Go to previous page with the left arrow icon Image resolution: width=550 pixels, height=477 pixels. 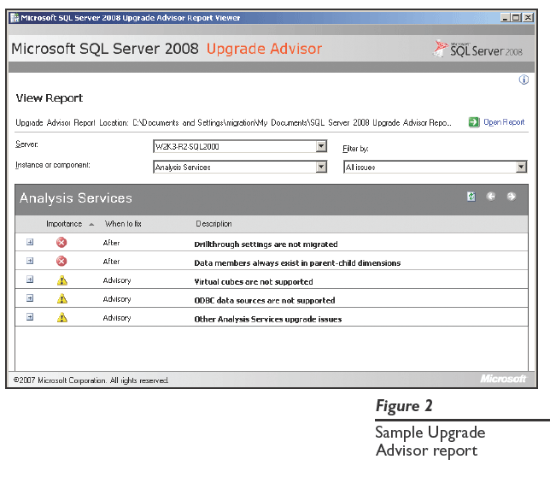491,197
